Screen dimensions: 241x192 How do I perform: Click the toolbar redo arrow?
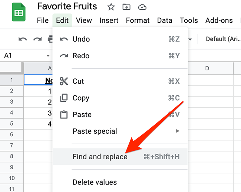pos(37,39)
